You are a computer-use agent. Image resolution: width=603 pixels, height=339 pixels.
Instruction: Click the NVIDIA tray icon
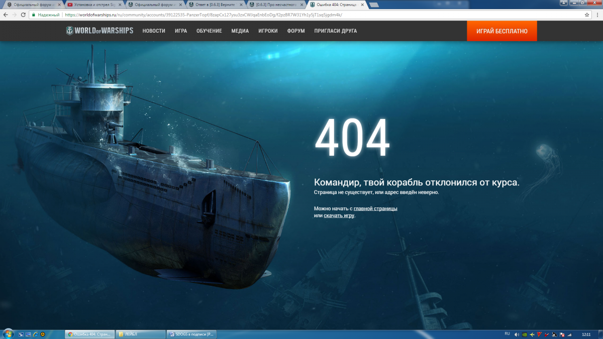click(x=525, y=334)
